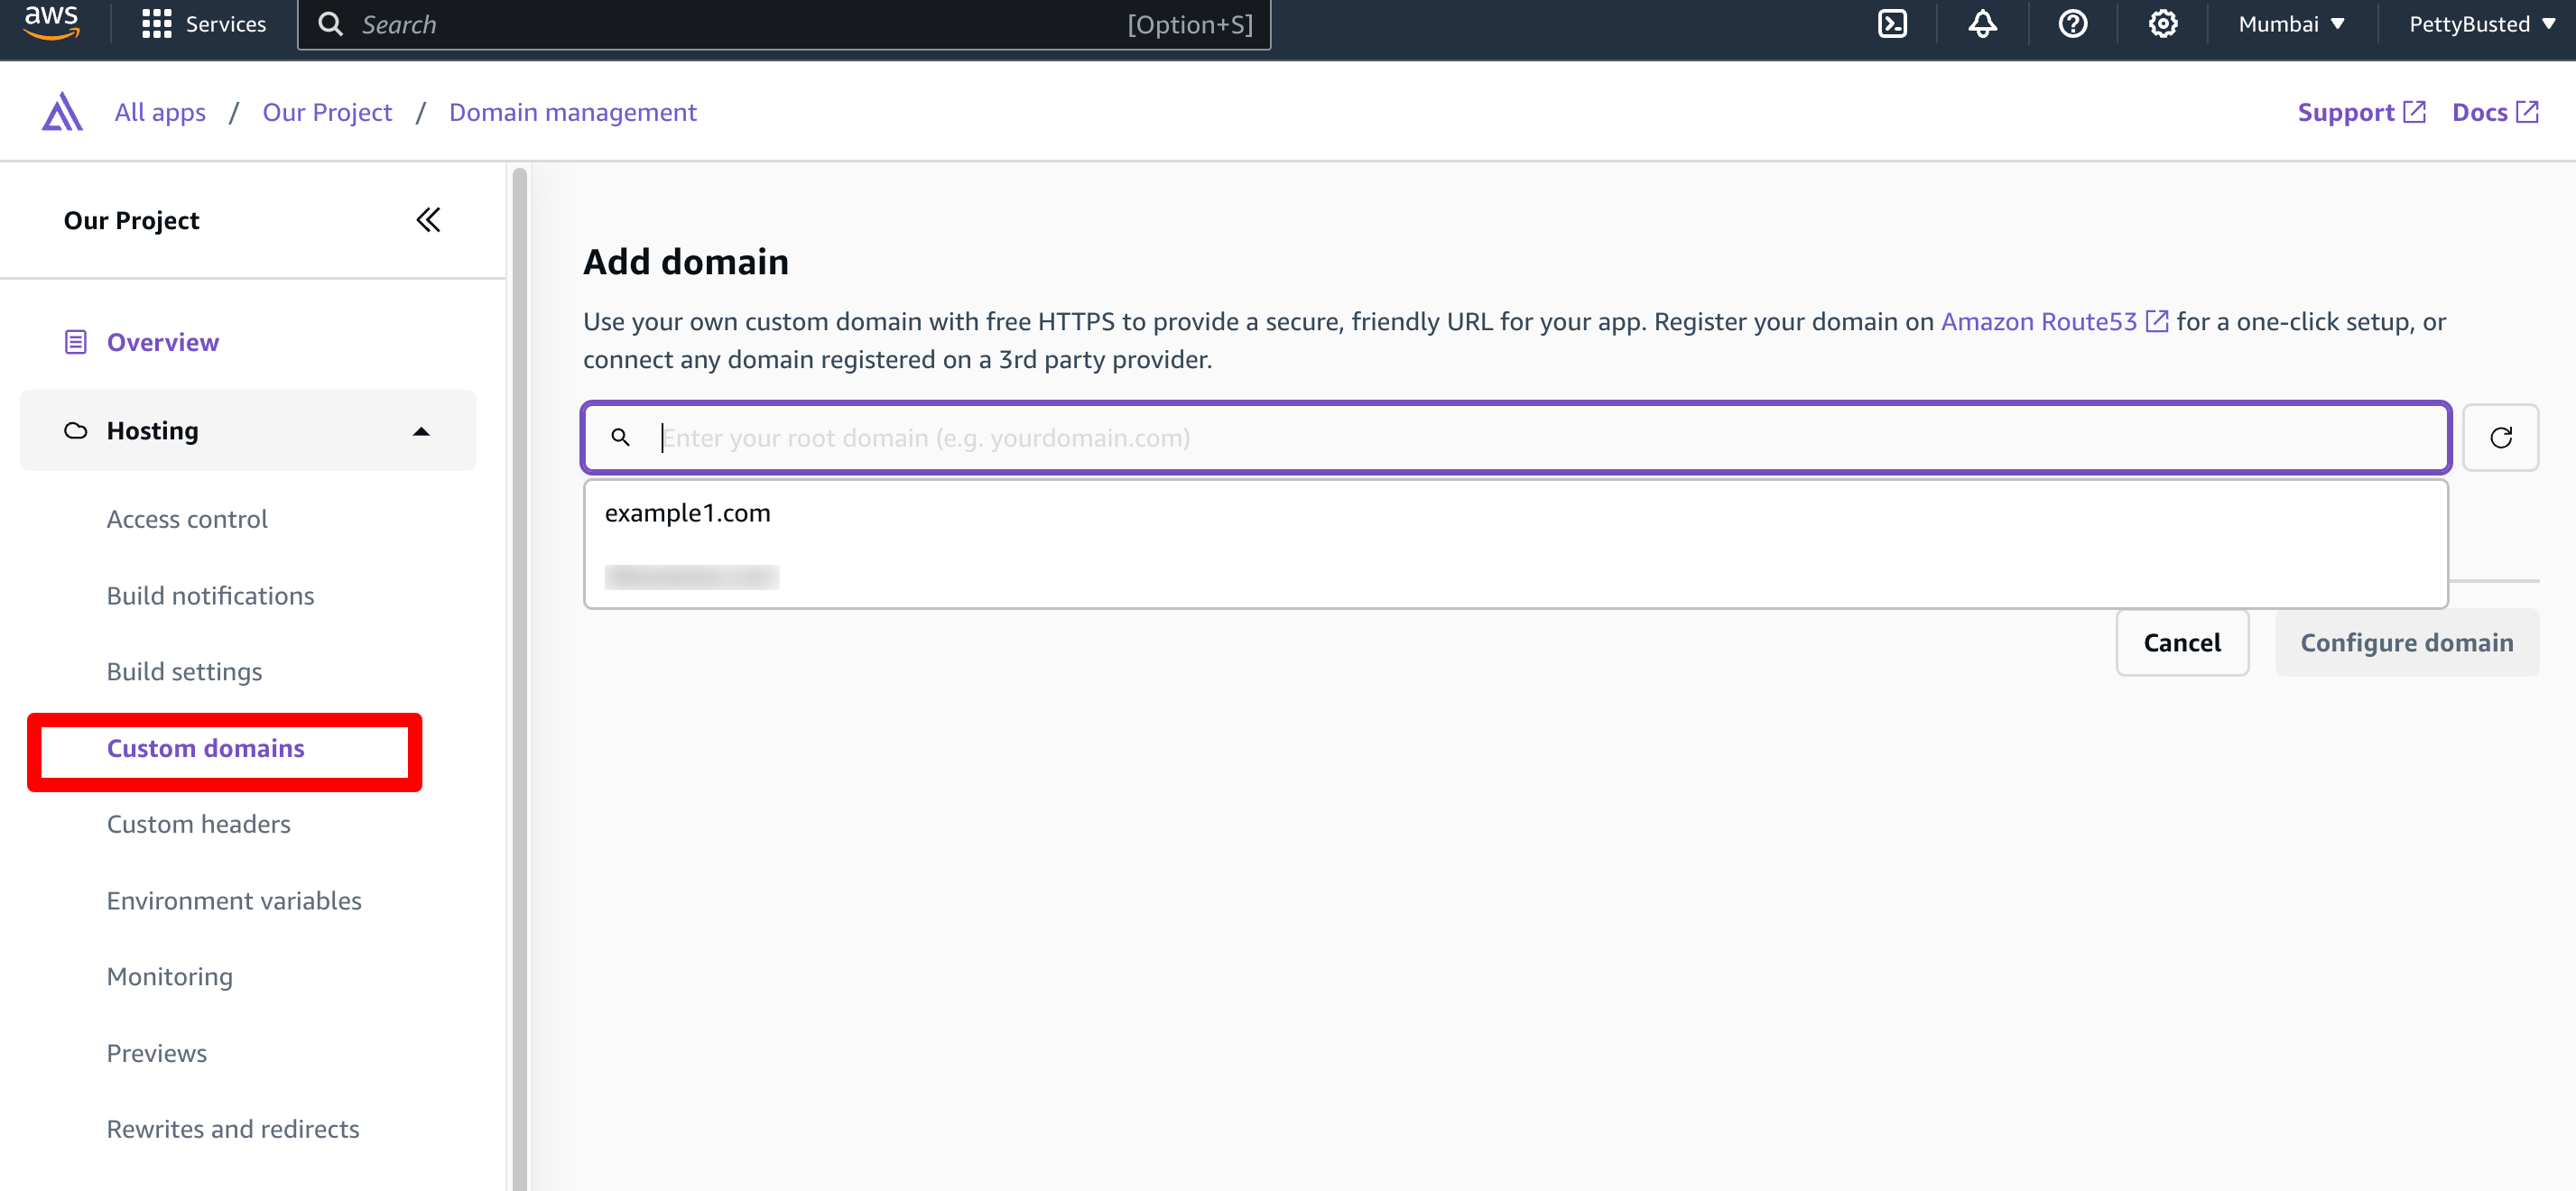Navigate to Overview in sidebar
The width and height of the screenshot is (2576, 1191).
click(x=162, y=342)
